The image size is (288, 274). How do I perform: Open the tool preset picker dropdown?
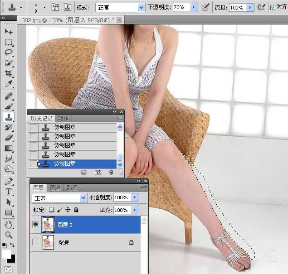click(21, 8)
